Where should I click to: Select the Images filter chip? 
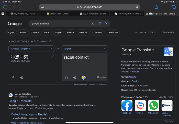coord(58,32)
